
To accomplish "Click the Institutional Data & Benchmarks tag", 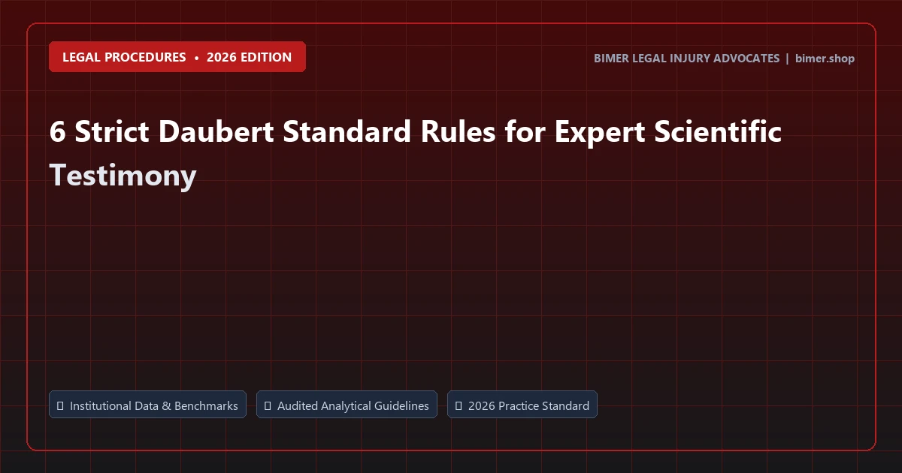I will point(147,405).
